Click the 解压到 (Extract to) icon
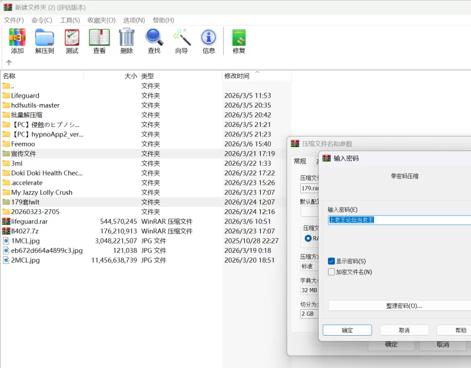 click(44, 41)
